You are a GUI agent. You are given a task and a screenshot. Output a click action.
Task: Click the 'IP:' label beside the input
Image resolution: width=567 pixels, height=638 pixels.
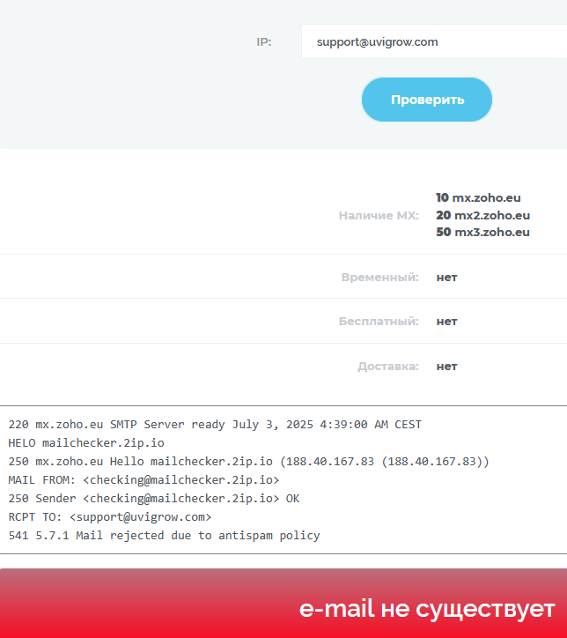click(264, 42)
